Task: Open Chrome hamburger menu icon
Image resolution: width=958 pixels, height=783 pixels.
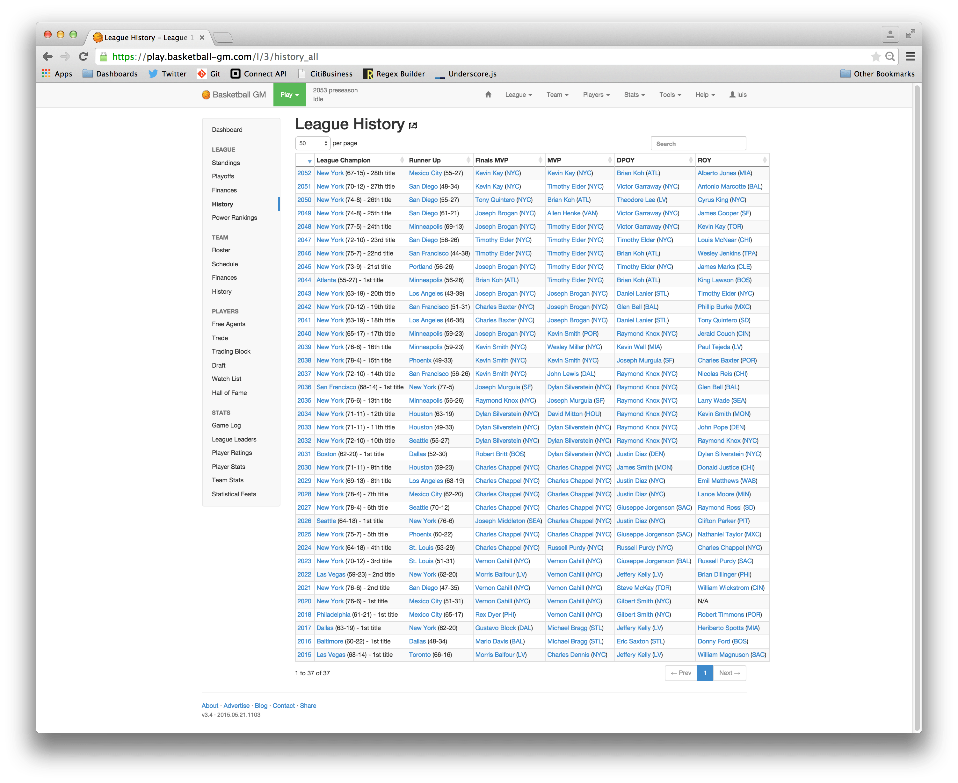Action: click(910, 56)
